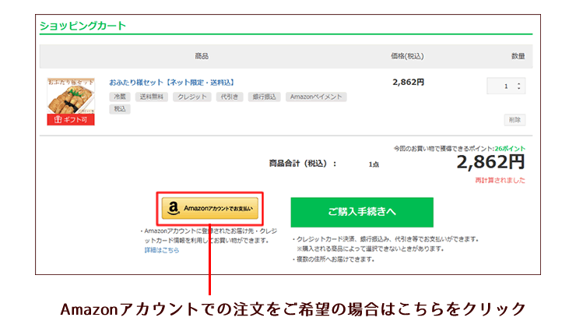Increase quantity with the up arrow
Viewport: 576px width, 328px height.
click(x=519, y=83)
